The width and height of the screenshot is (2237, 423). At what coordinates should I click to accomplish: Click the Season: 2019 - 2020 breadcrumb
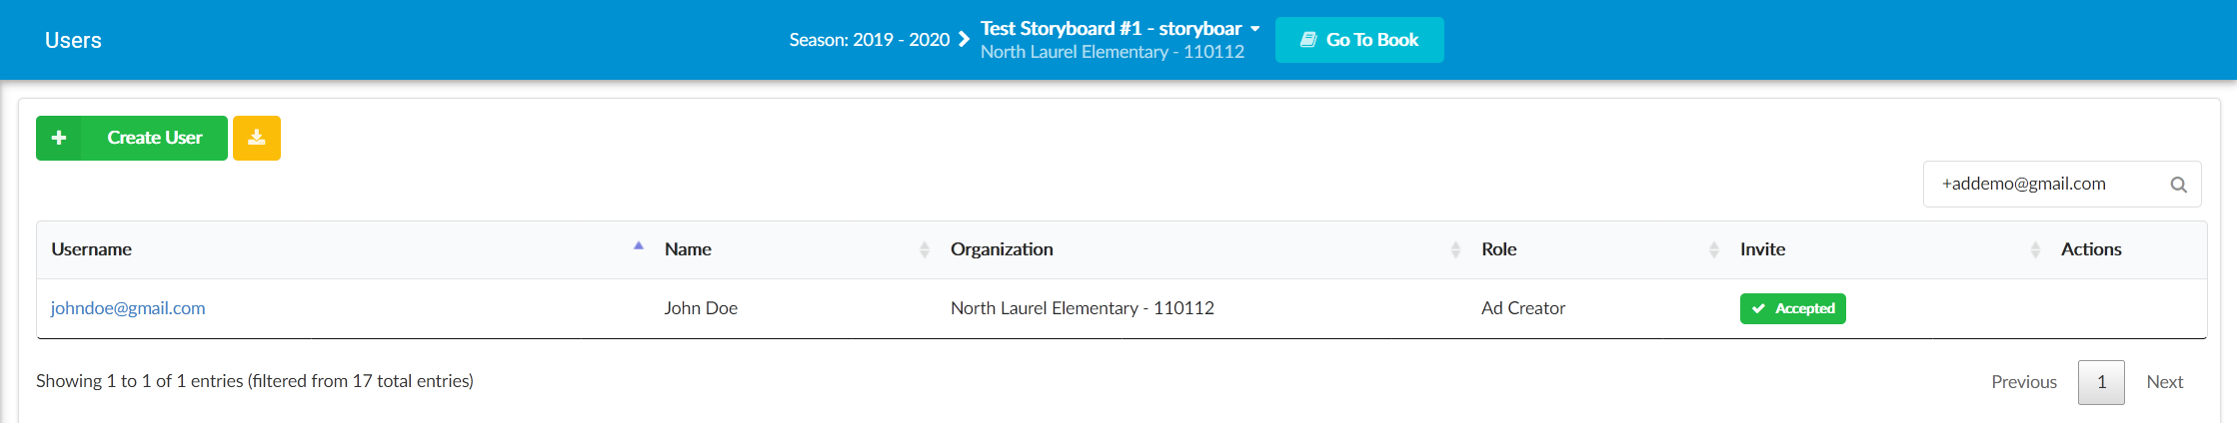click(x=870, y=40)
